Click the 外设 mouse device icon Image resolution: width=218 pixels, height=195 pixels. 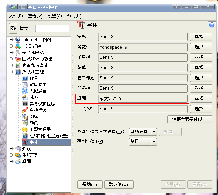[x=18, y=149]
